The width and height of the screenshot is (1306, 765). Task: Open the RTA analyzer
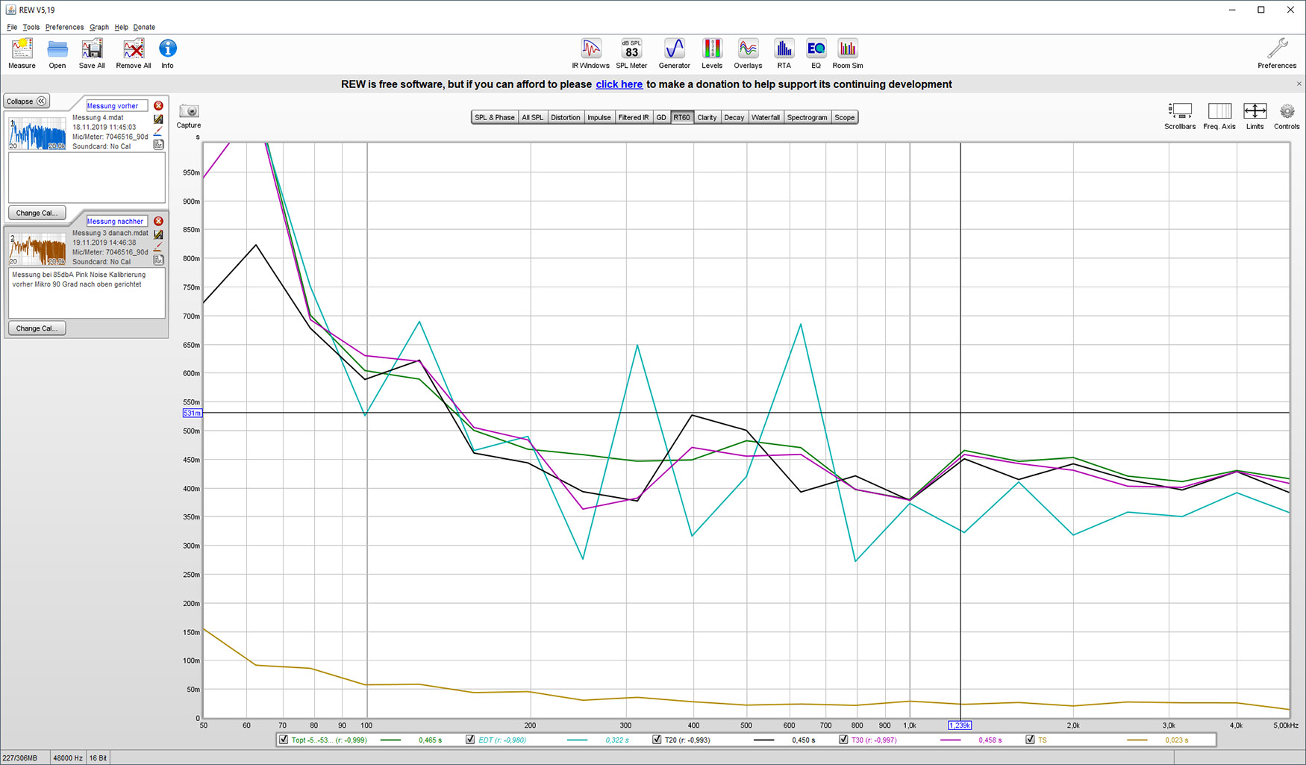point(784,49)
